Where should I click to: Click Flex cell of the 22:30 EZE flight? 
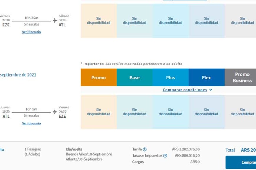click(x=206, y=21)
